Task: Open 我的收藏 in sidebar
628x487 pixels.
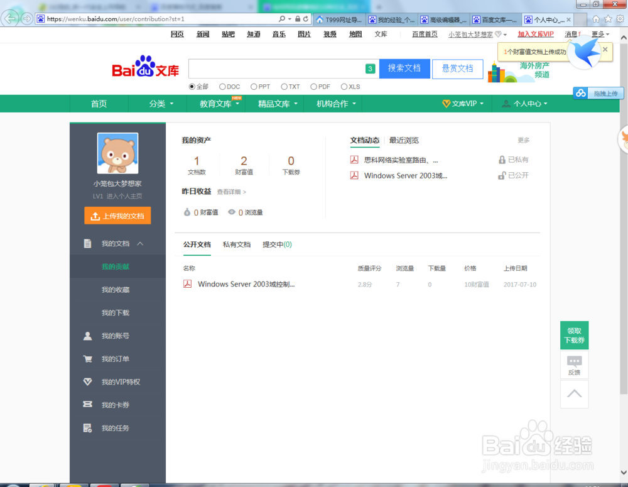Action: [x=116, y=290]
